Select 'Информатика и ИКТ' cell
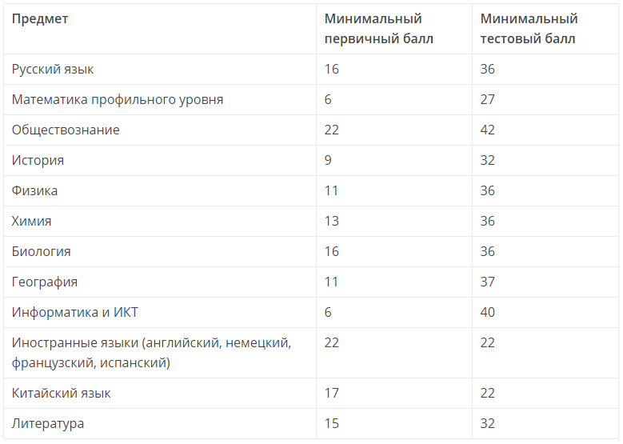The image size is (623, 444). point(74,313)
